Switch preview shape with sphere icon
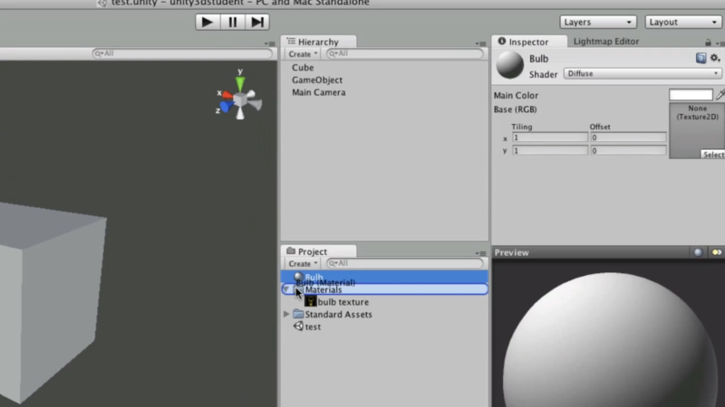 pyautogui.click(x=698, y=252)
